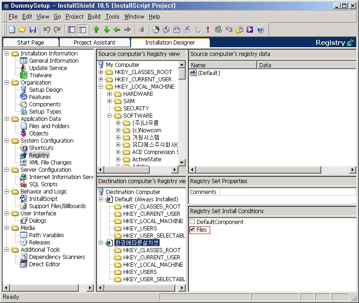Screen dimensions: 359x303
Task: Click in the Comments input field
Action: tap(287, 192)
